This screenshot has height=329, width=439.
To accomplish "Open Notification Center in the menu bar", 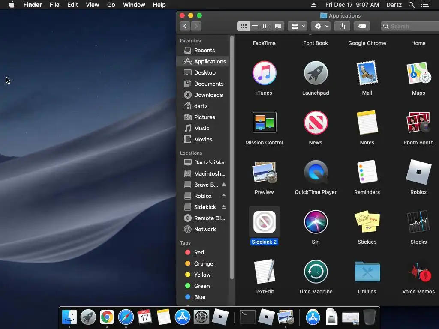I will [425, 5].
